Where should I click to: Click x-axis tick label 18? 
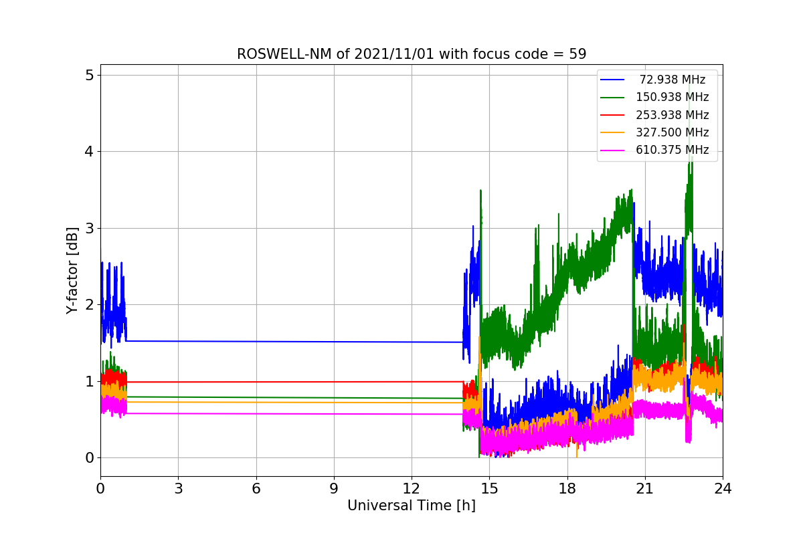point(567,488)
